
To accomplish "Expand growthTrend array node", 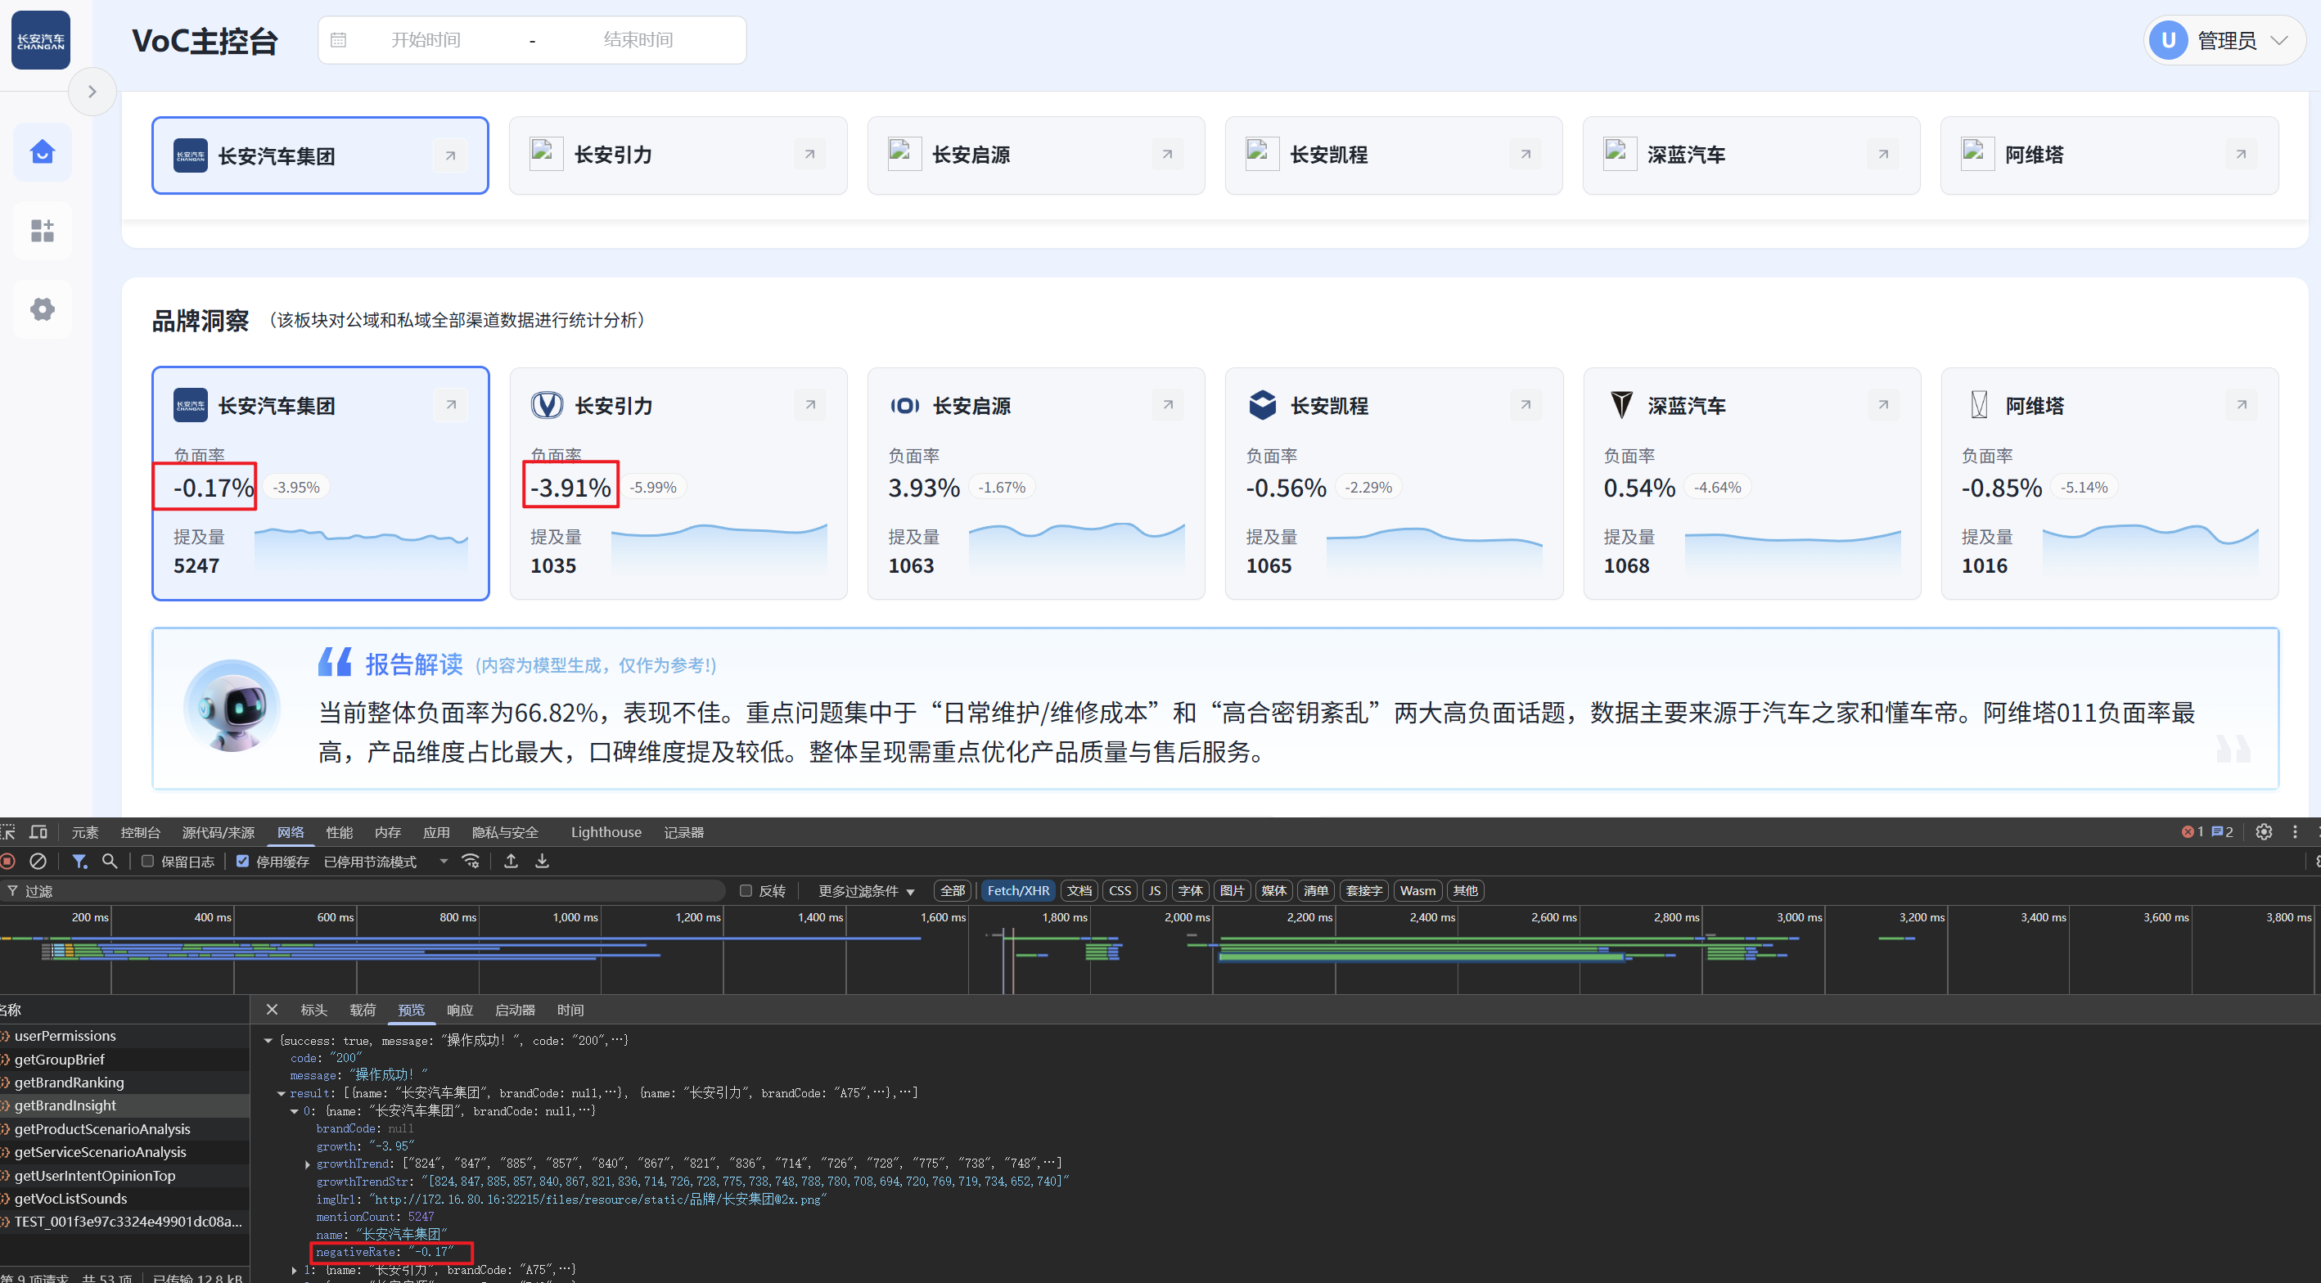I will click(307, 1164).
